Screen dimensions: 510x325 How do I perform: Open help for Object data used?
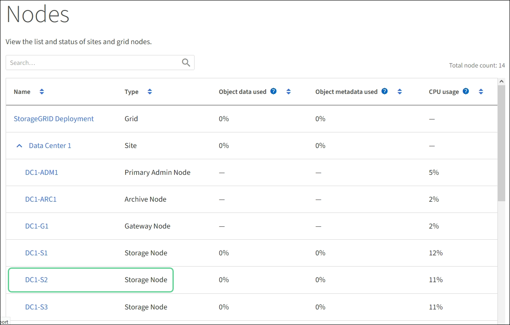click(x=273, y=91)
